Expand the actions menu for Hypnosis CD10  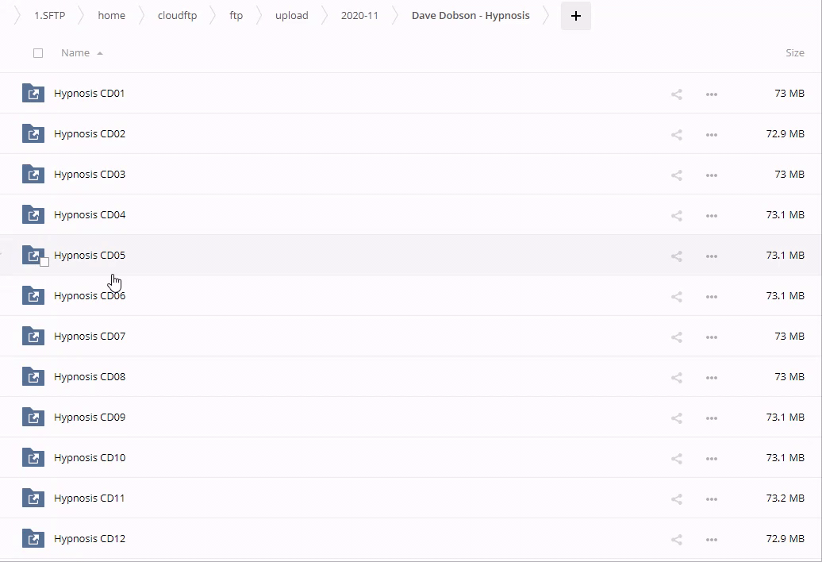coord(711,459)
